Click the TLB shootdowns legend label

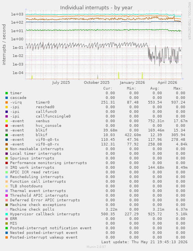26,186
